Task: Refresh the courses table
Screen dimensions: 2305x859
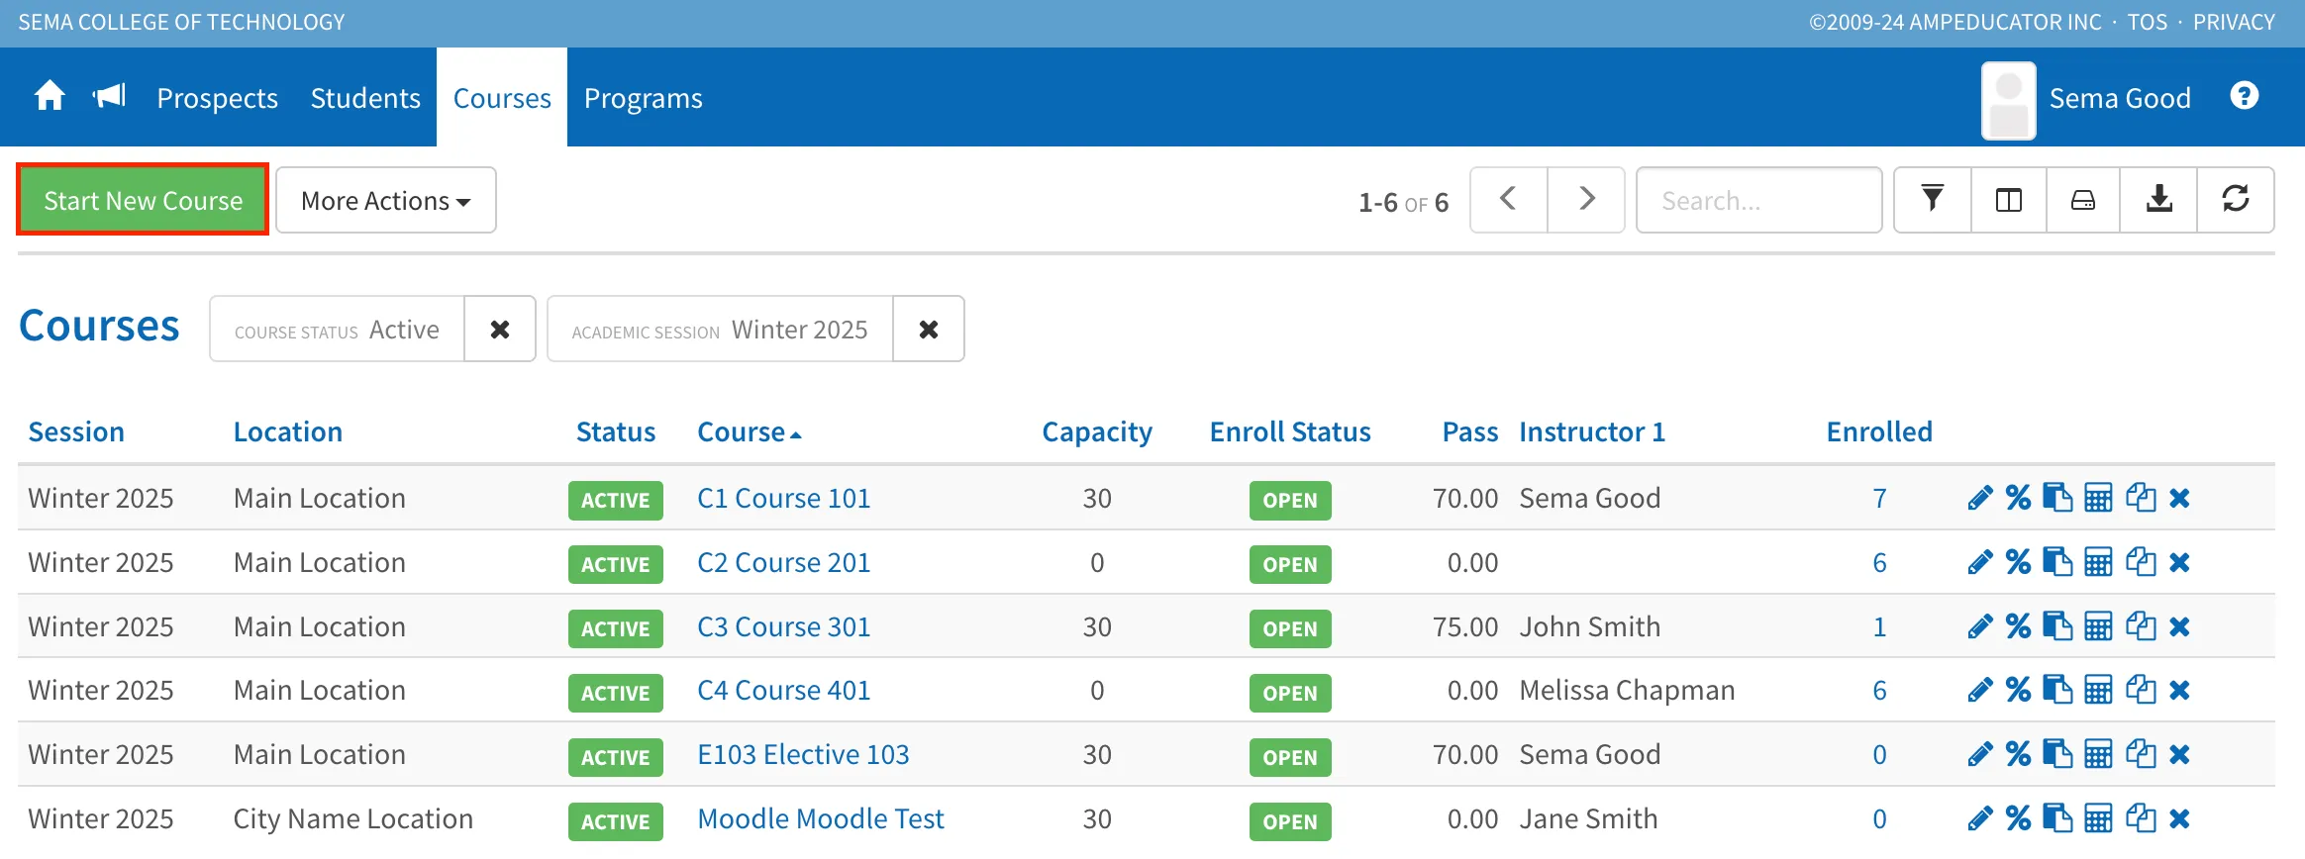Action: pos(2236,200)
